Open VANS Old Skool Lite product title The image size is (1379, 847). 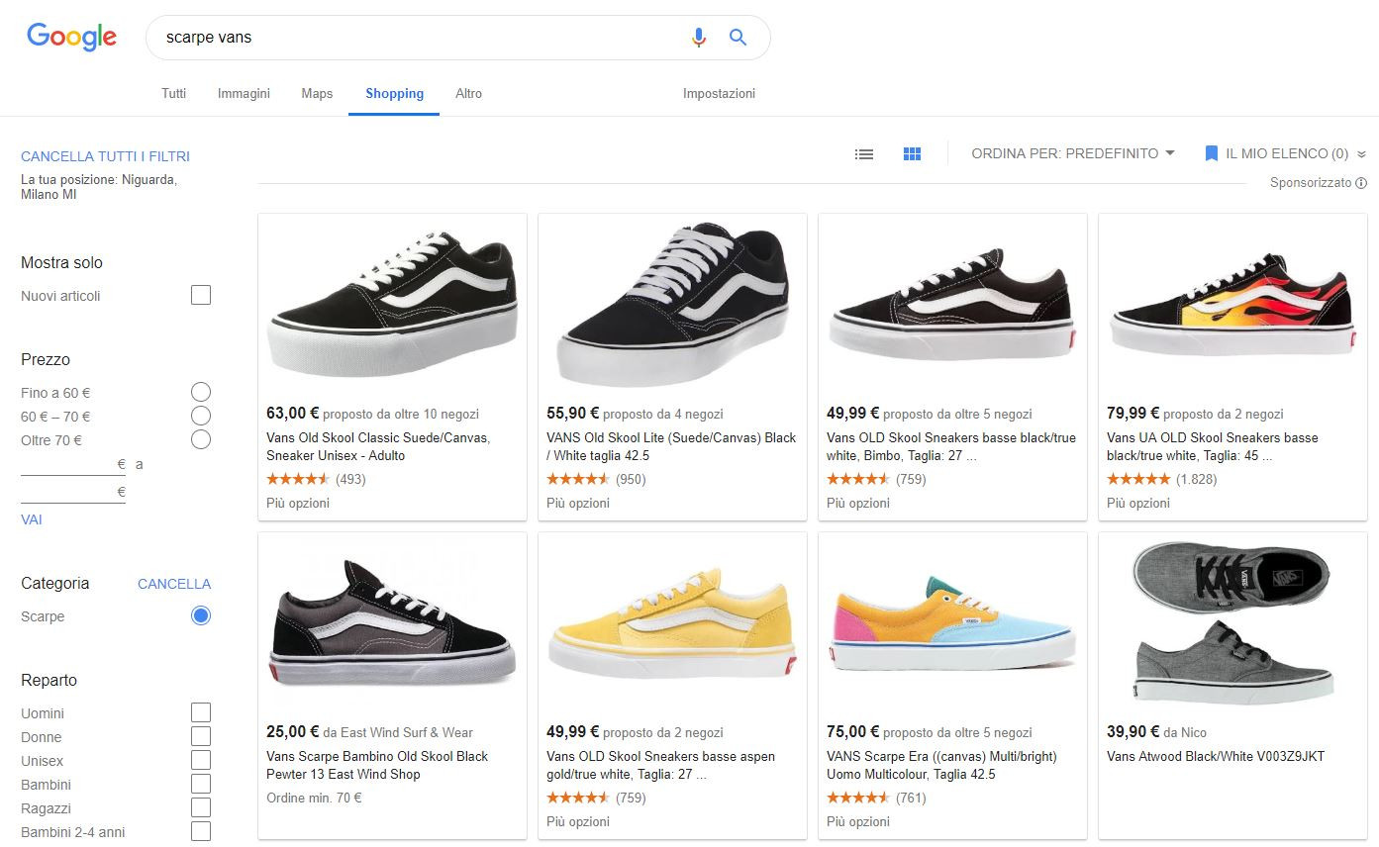(671, 446)
